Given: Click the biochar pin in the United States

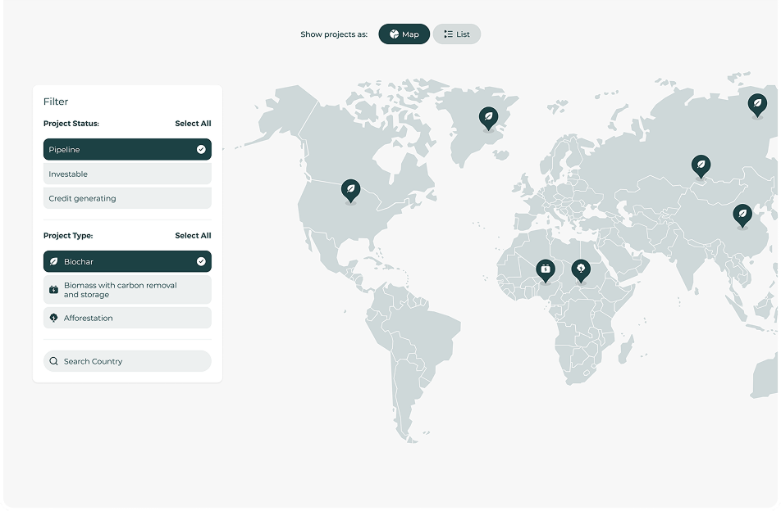Looking at the screenshot, I should click(x=350, y=190).
